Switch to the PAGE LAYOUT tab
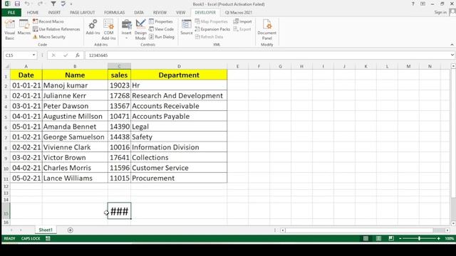Image resolution: width=456 pixels, height=256 pixels. [x=83, y=13]
